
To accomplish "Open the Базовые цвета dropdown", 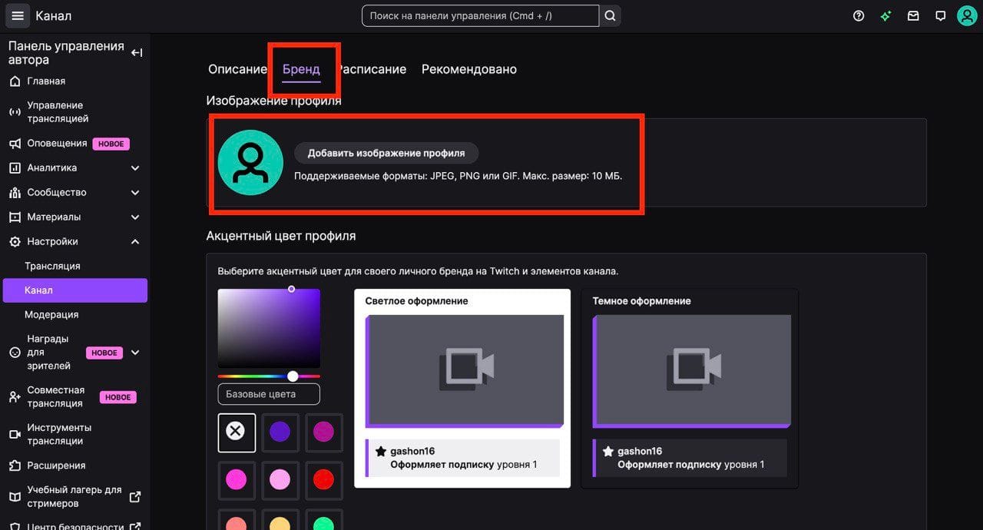I will (269, 395).
